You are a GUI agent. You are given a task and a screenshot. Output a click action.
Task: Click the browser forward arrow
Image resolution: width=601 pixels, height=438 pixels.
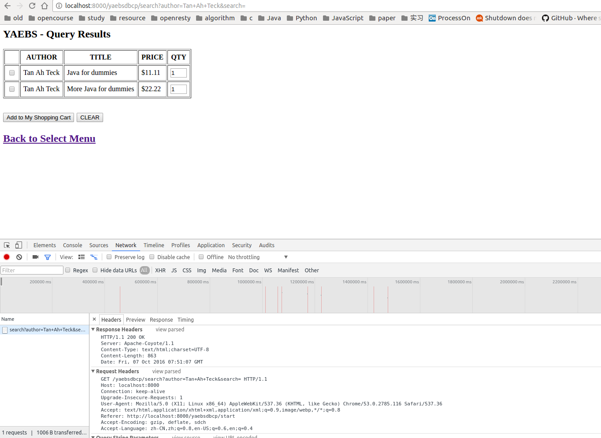click(20, 6)
